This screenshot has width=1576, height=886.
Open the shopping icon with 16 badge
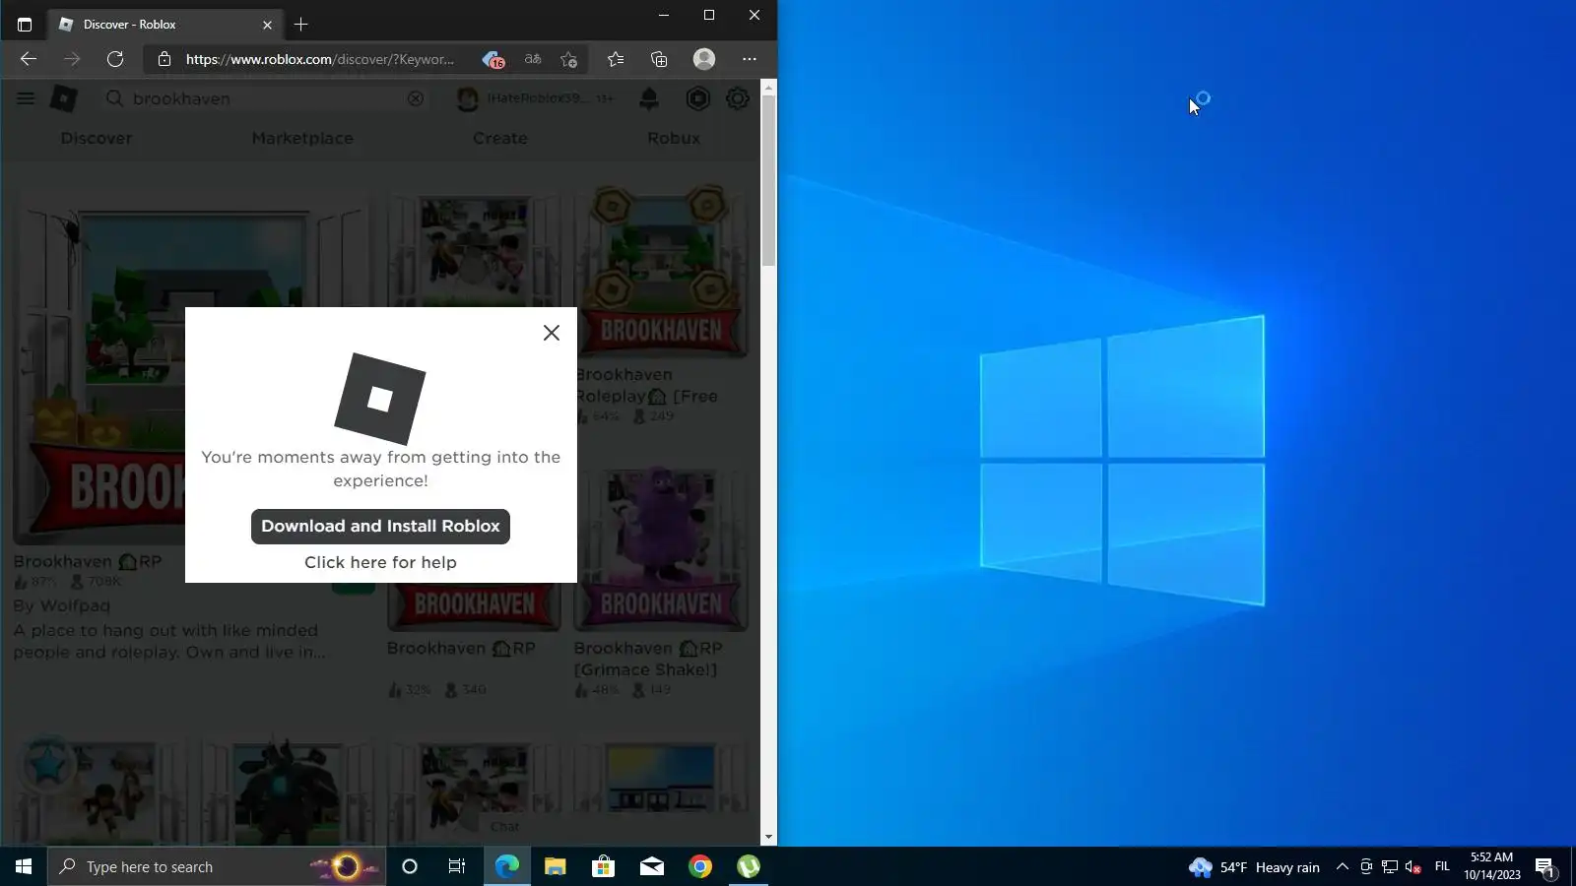492,59
